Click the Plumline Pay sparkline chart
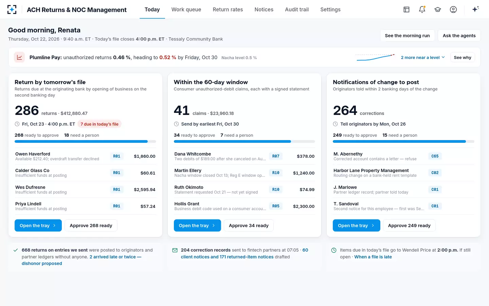This screenshot has height=306, width=489. [x=375, y=57]
